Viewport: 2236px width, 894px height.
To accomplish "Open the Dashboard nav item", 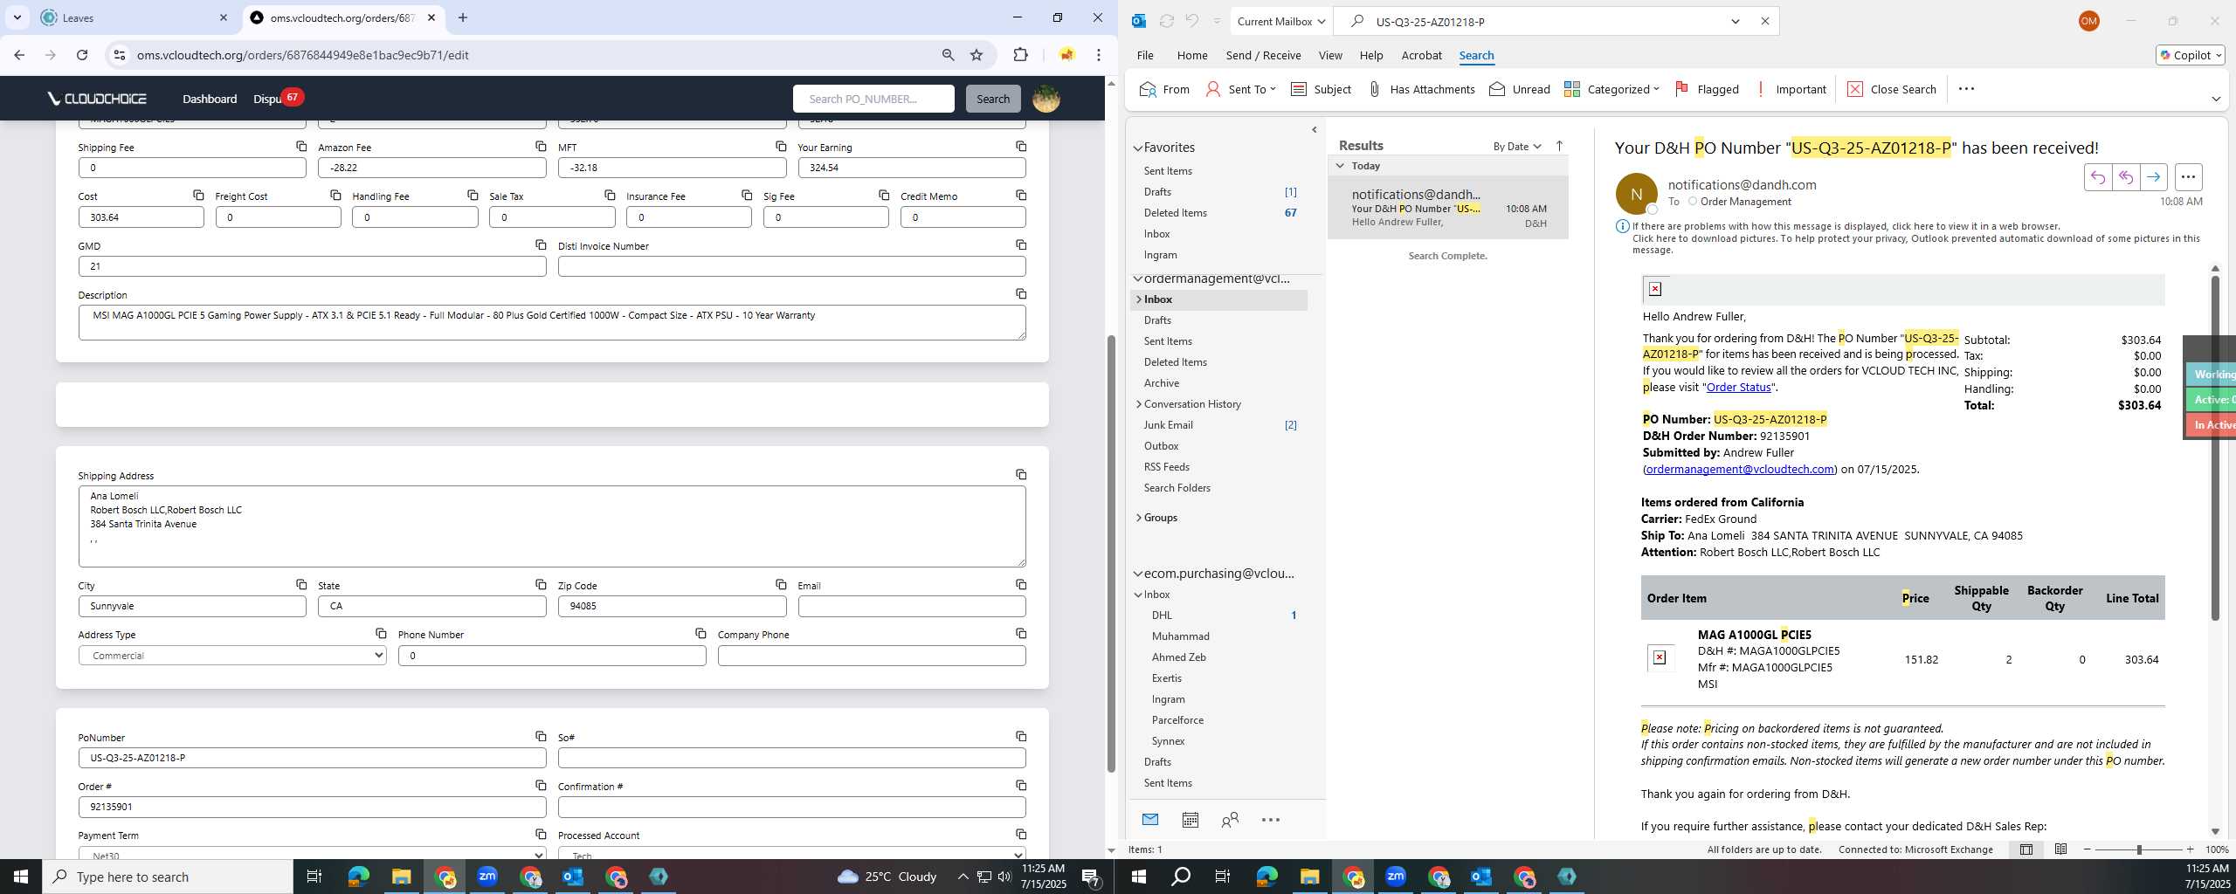I will [x=210, y=99].
